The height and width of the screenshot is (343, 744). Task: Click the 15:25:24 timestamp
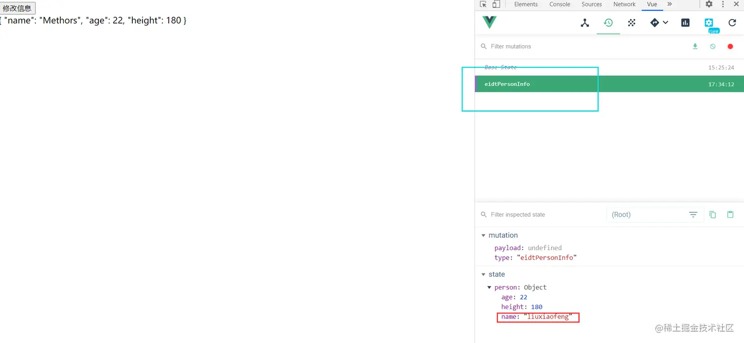tap(721, 68)
